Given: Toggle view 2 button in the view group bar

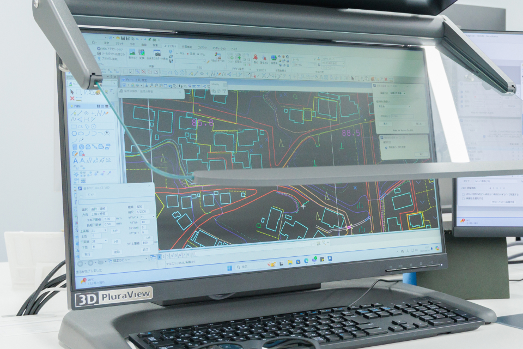Looking at the screenshot, I should tap(163, 256).
